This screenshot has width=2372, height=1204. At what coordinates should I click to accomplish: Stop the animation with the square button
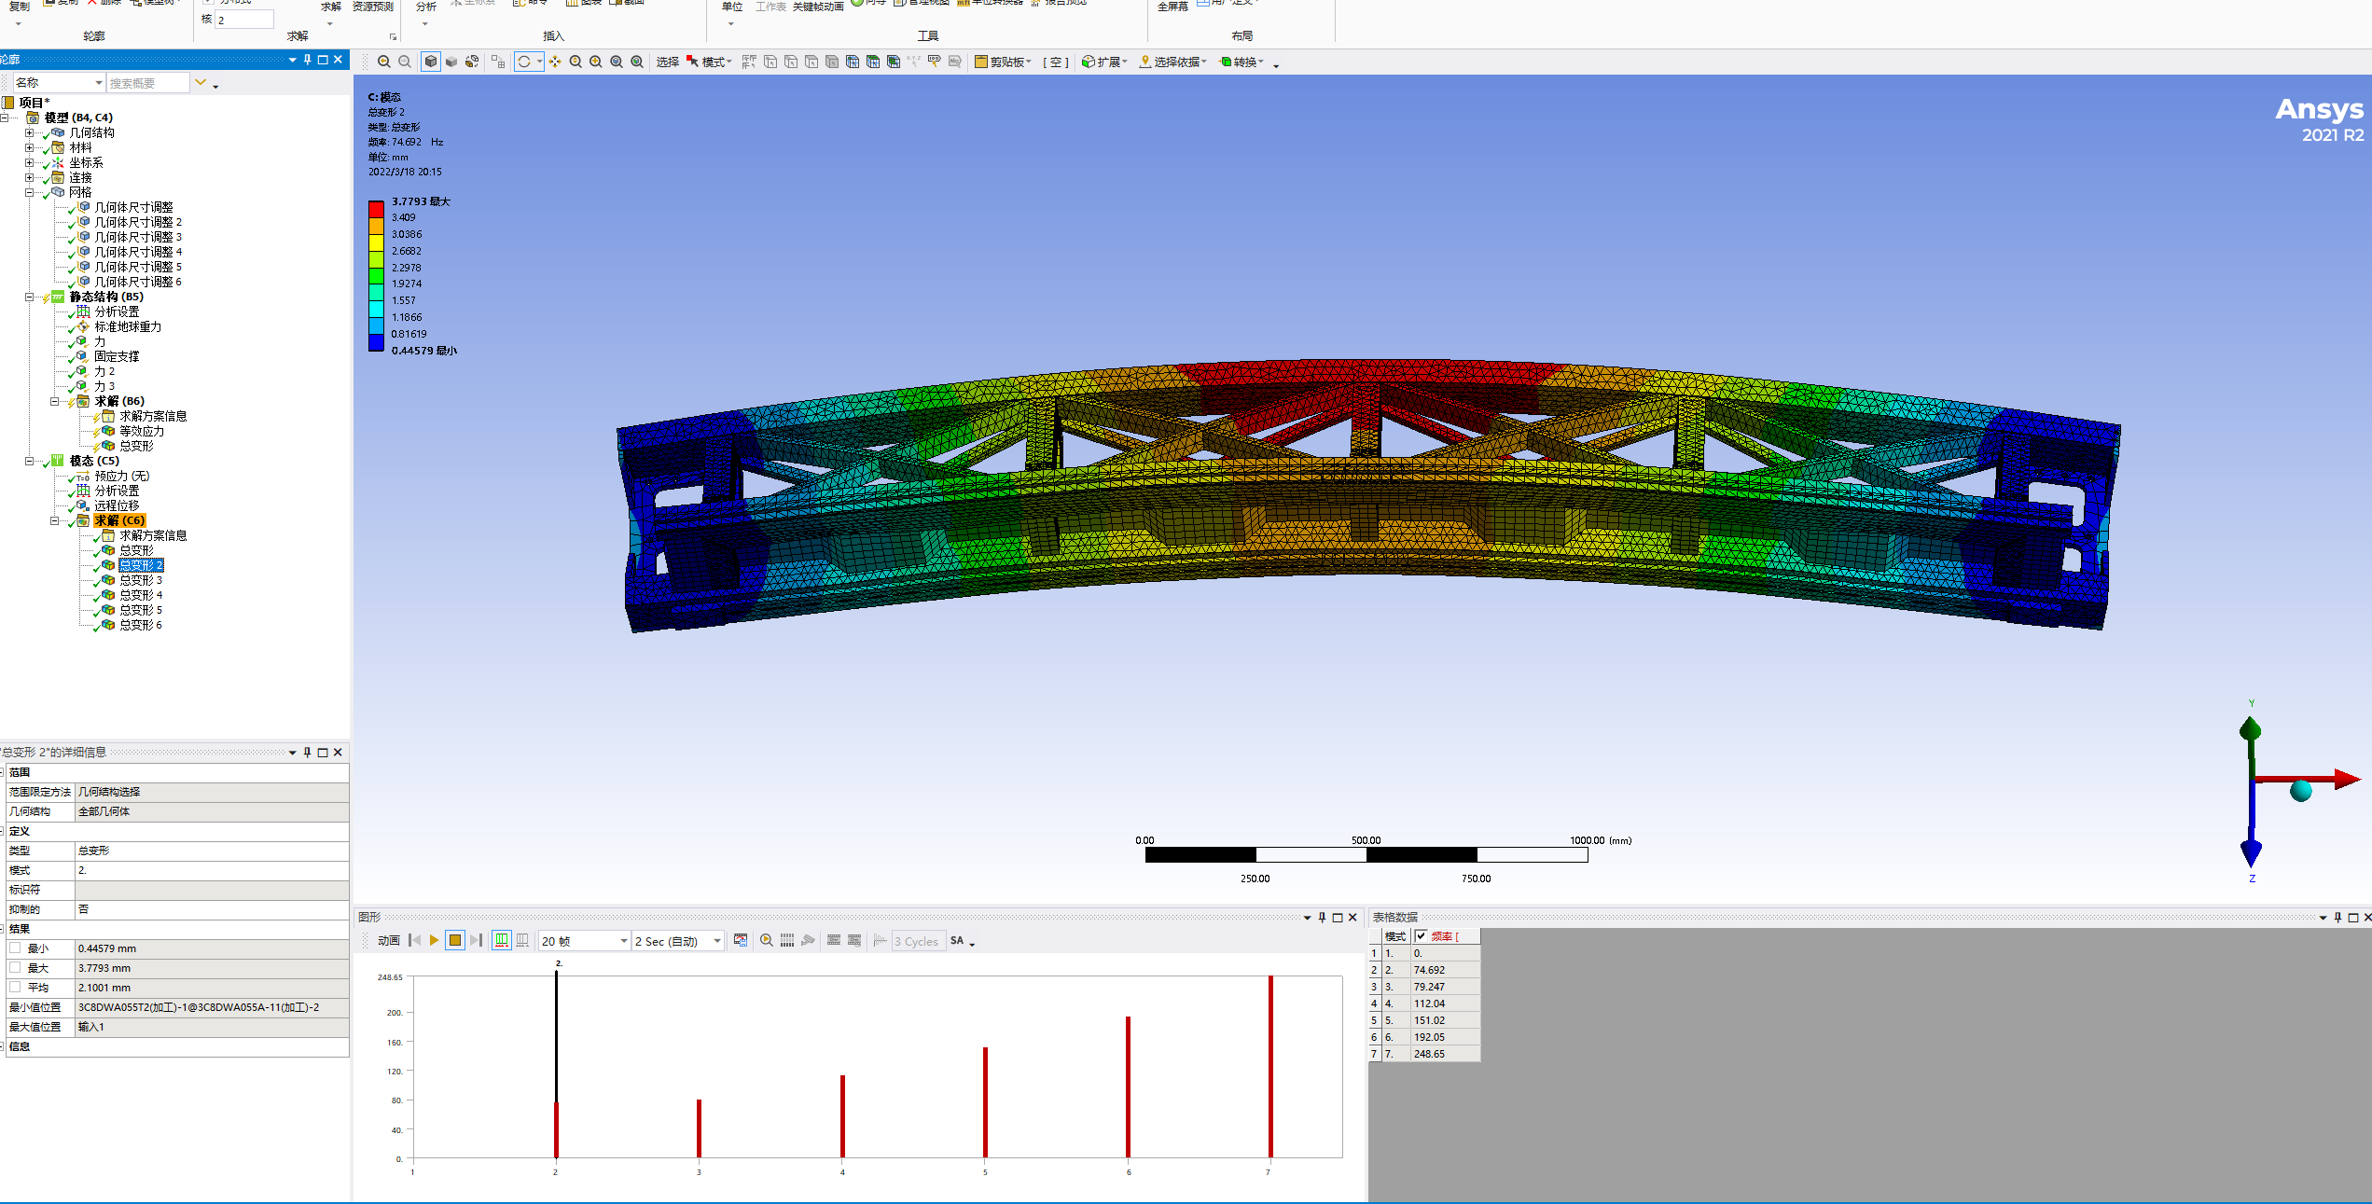(x=455, y=940)
